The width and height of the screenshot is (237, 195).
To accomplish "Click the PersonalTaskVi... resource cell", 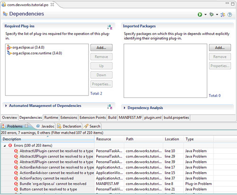I will click(x=109, y=189).
